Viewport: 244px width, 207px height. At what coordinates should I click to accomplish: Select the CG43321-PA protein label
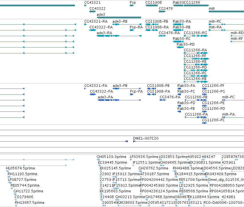pyautogui.click(x=96, y=86)
